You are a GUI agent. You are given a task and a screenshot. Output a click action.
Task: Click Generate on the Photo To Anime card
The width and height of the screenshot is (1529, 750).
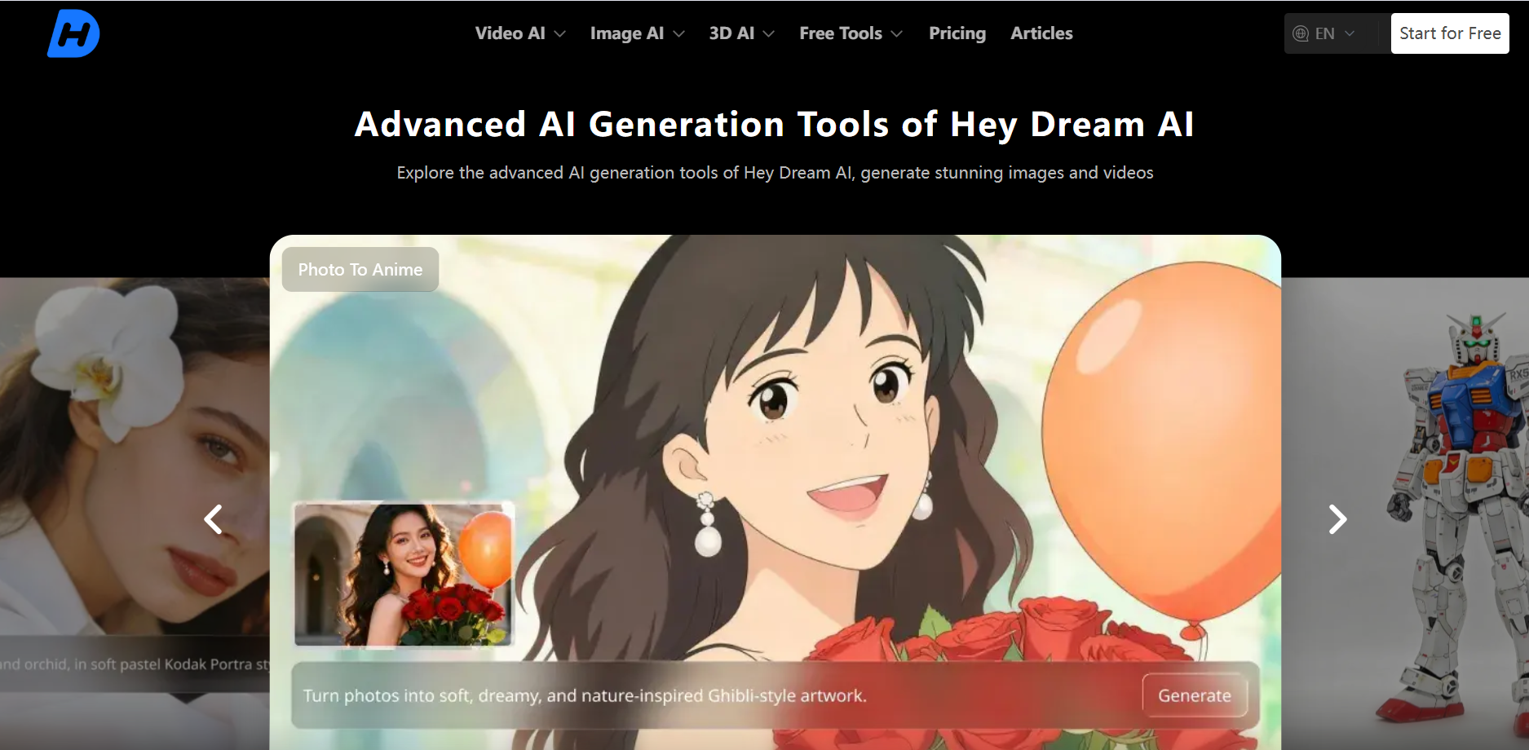1195,695
